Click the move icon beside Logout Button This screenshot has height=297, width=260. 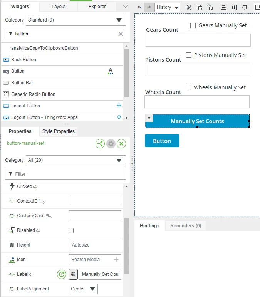pyautogui.click(x=119, y=106)
